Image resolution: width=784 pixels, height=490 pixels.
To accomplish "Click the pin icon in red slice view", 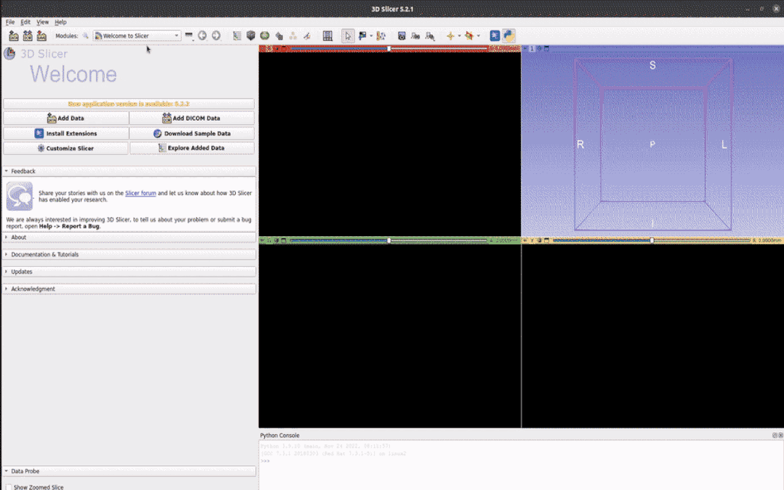I will [262, 48].
